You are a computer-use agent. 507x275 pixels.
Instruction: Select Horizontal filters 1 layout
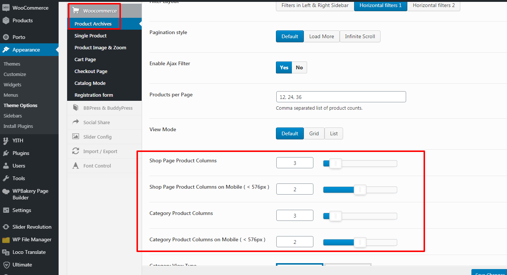coord(381,6)
